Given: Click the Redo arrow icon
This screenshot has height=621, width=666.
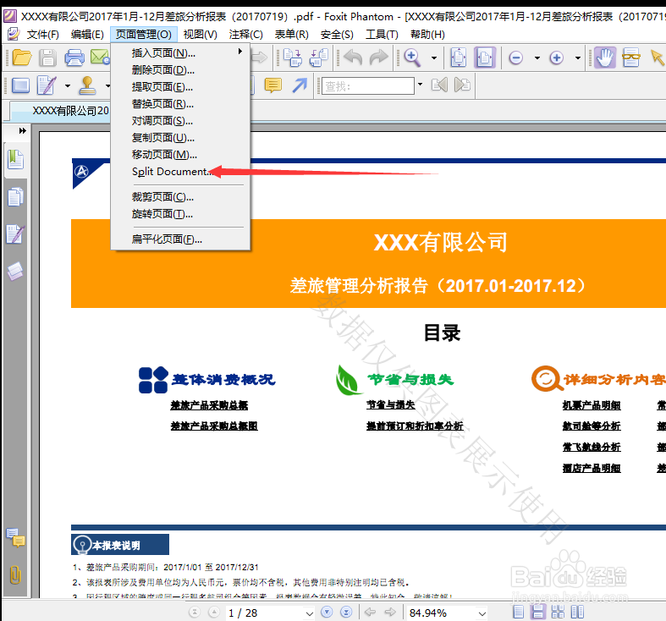Looking at the screenshot, I should point(379,58).
